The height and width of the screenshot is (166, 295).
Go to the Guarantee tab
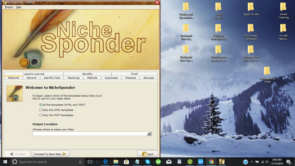(111, 78)
